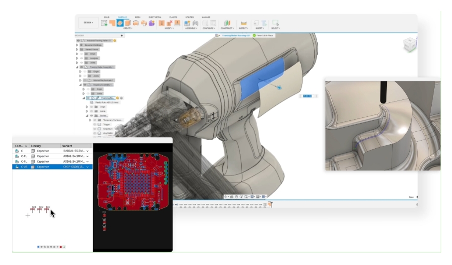452x265 pixels.
Task: Click orange warning badge on Framing Nailer Housing row
Action: (x=117, y=98)
